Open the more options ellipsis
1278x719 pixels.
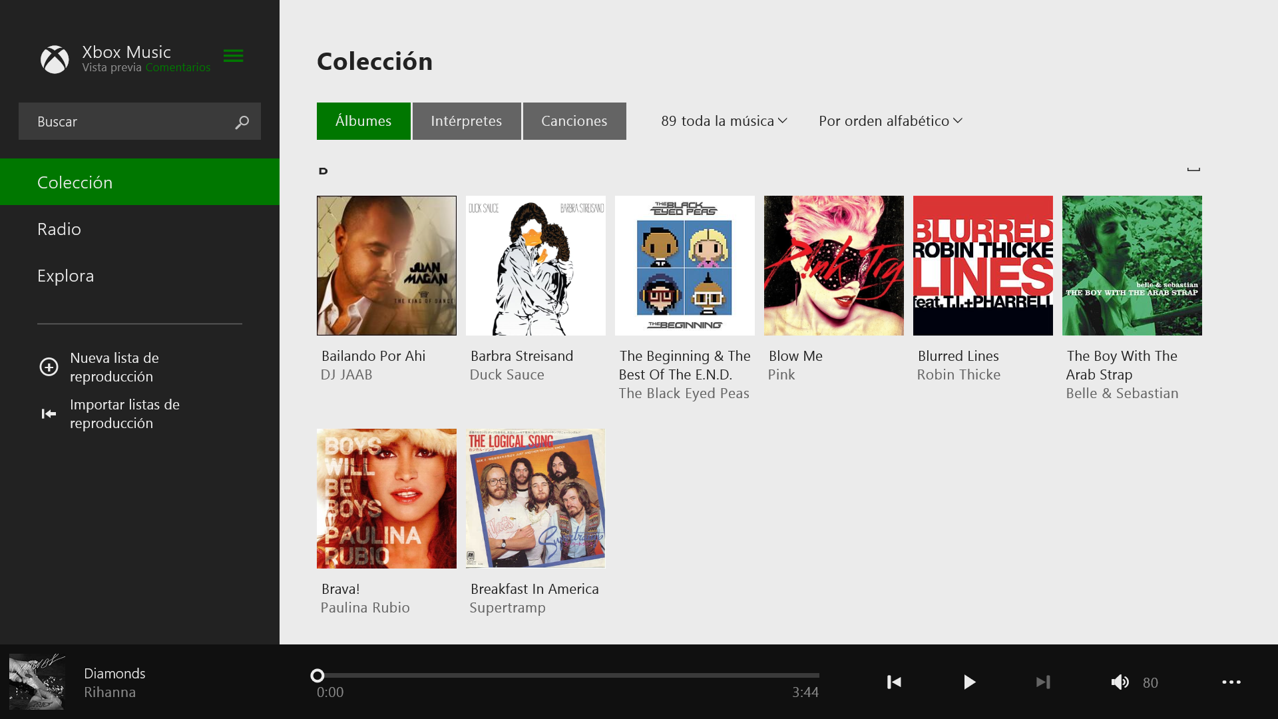(x=1231, y=682)
